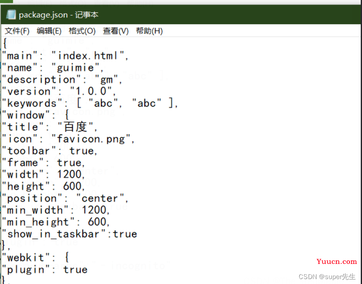This screenshot has height=284, width=362.
Task: Open the 查看(V) menu
Action: pos(115,31)
